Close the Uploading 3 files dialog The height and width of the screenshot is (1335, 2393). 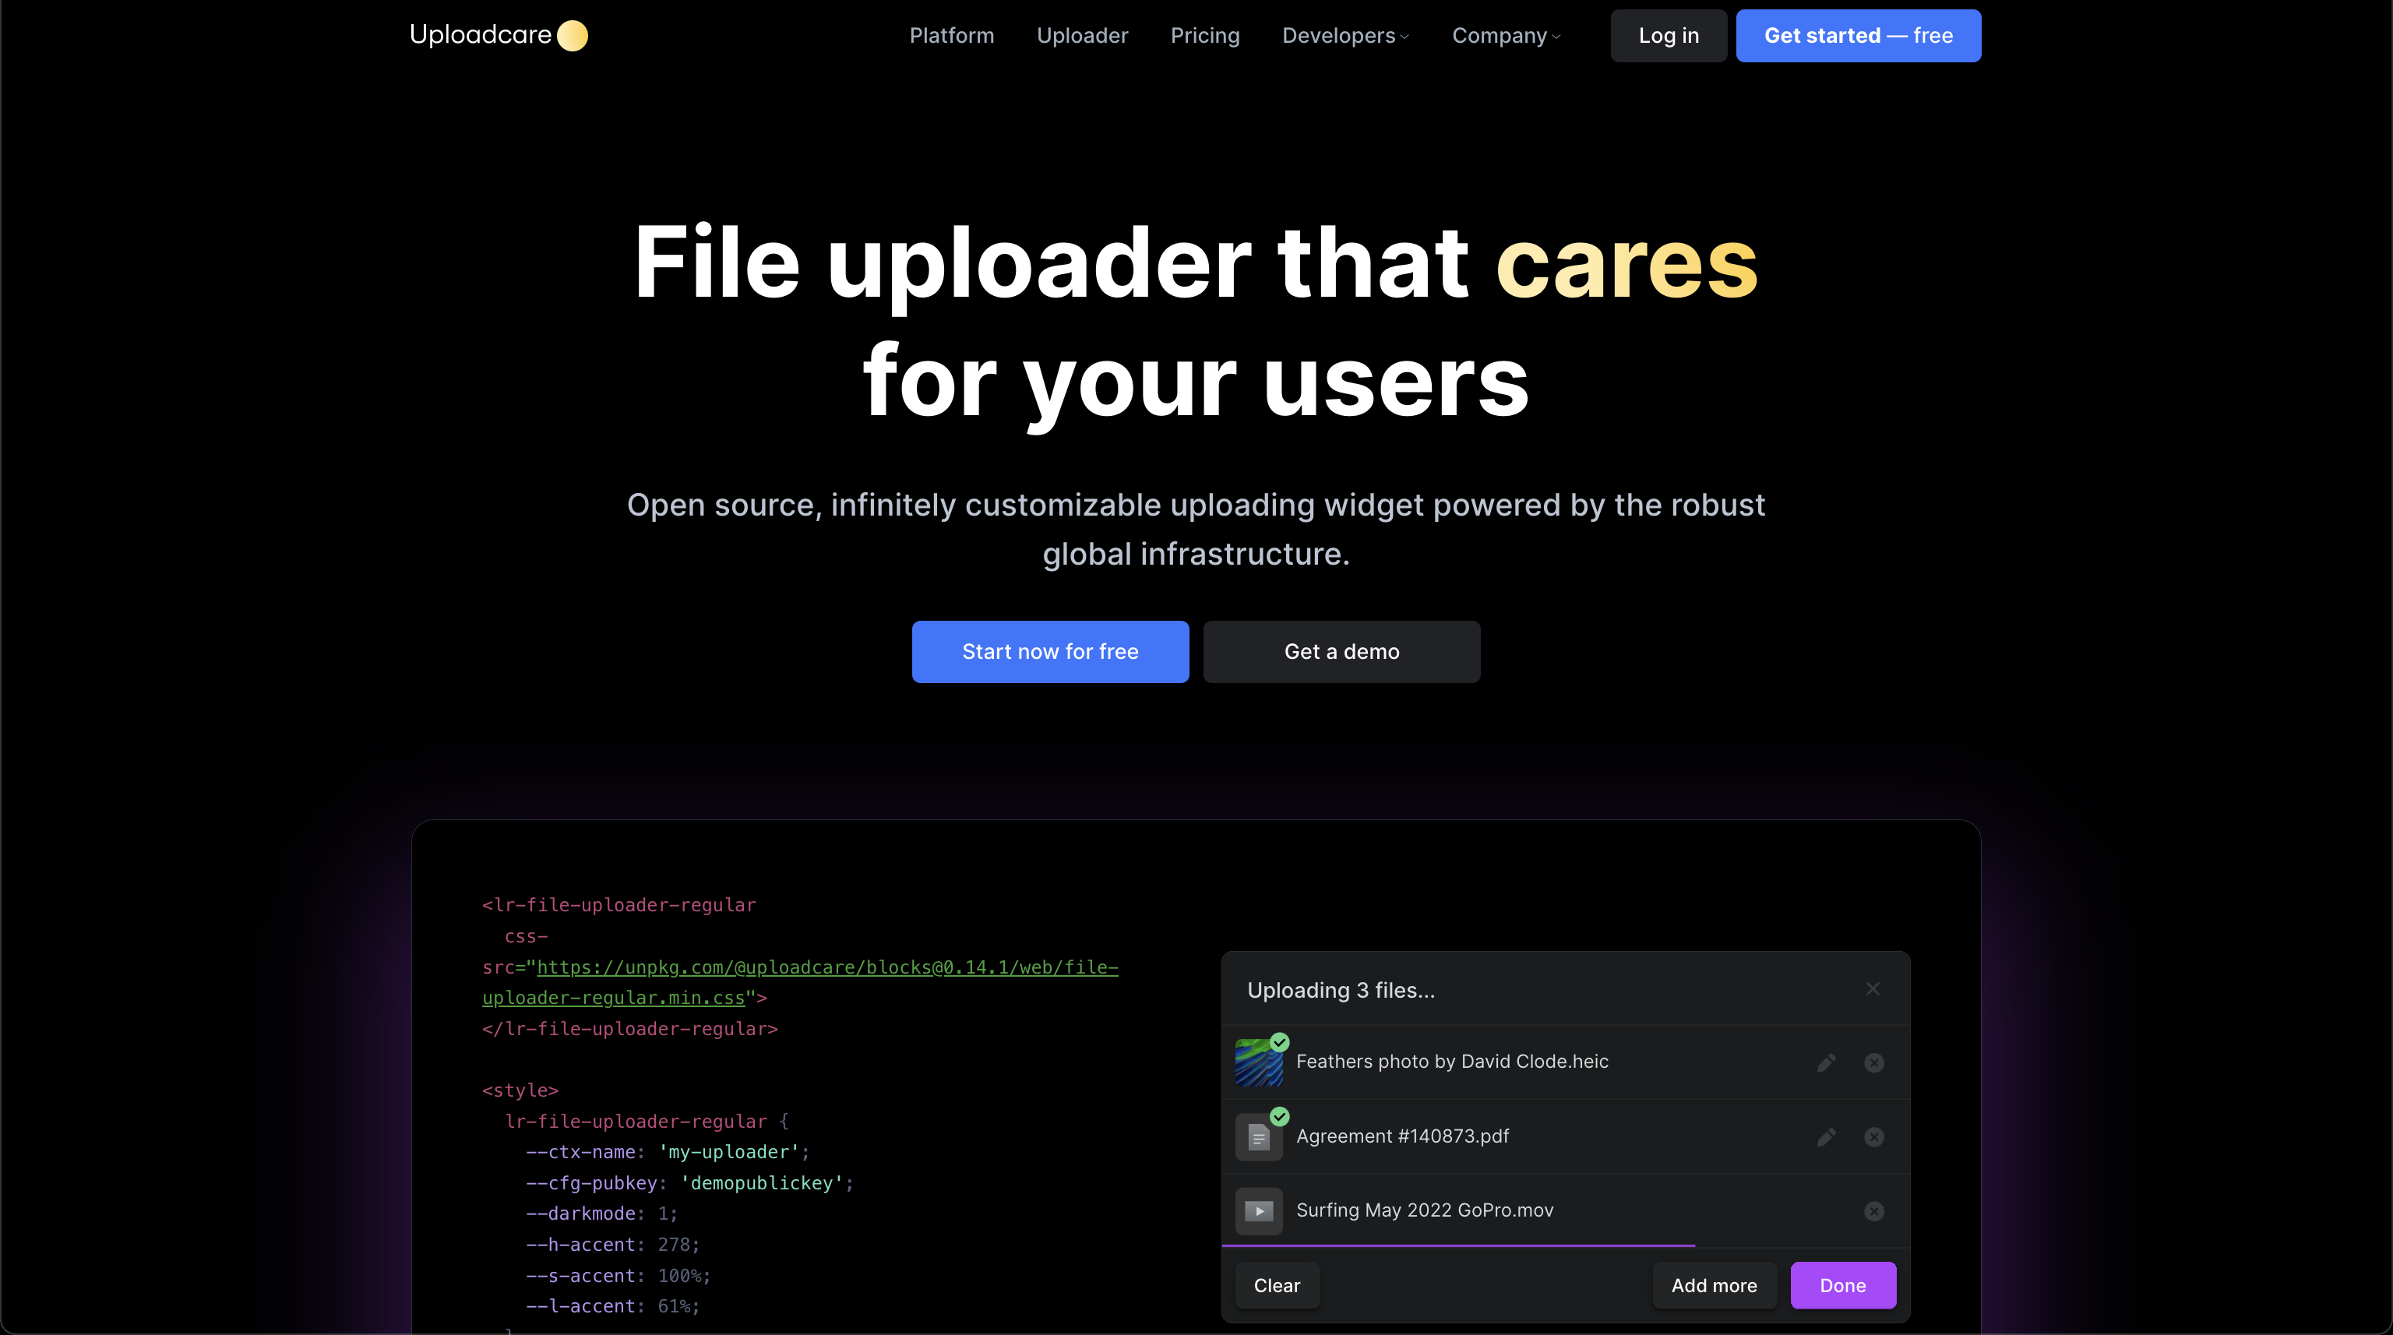tap(1873, 988)
